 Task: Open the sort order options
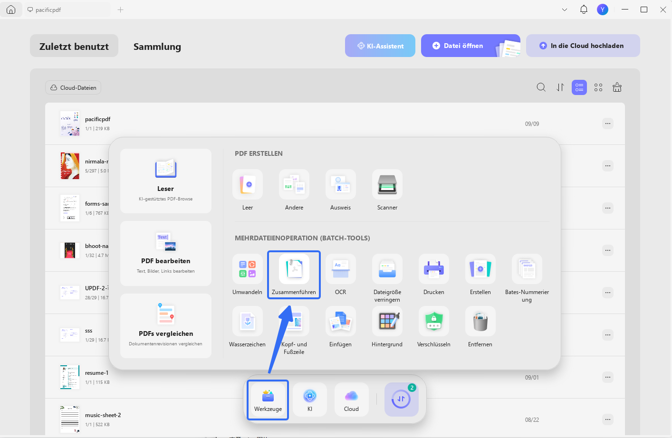coord(560,87)
